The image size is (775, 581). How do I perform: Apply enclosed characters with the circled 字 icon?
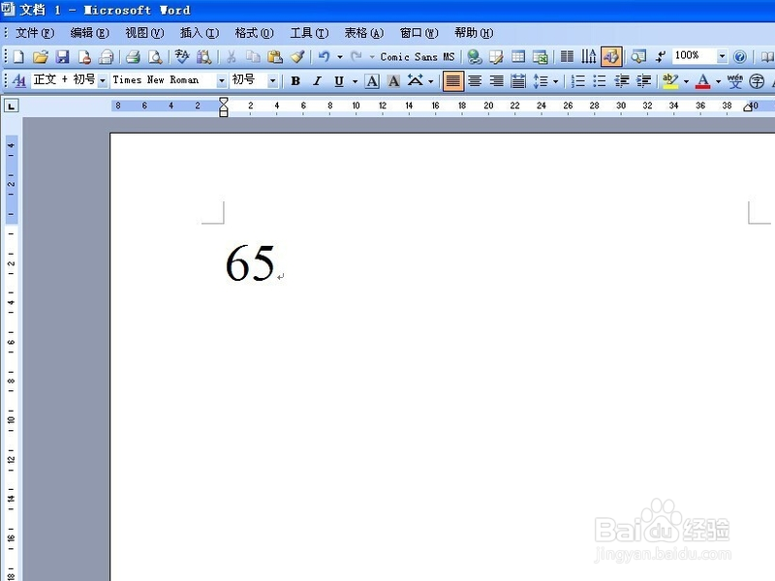pyautogui.click(x=757, y=81)
